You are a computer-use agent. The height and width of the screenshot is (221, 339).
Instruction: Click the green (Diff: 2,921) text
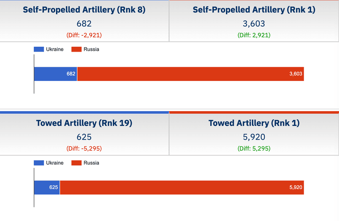coord(254,35)
